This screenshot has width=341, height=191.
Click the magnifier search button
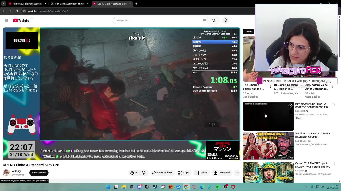point(214,20)
